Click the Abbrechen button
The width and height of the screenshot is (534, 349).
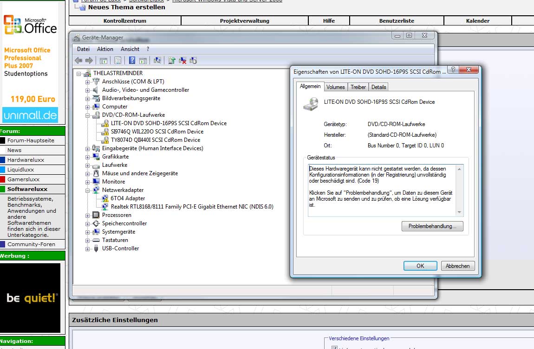457,266
